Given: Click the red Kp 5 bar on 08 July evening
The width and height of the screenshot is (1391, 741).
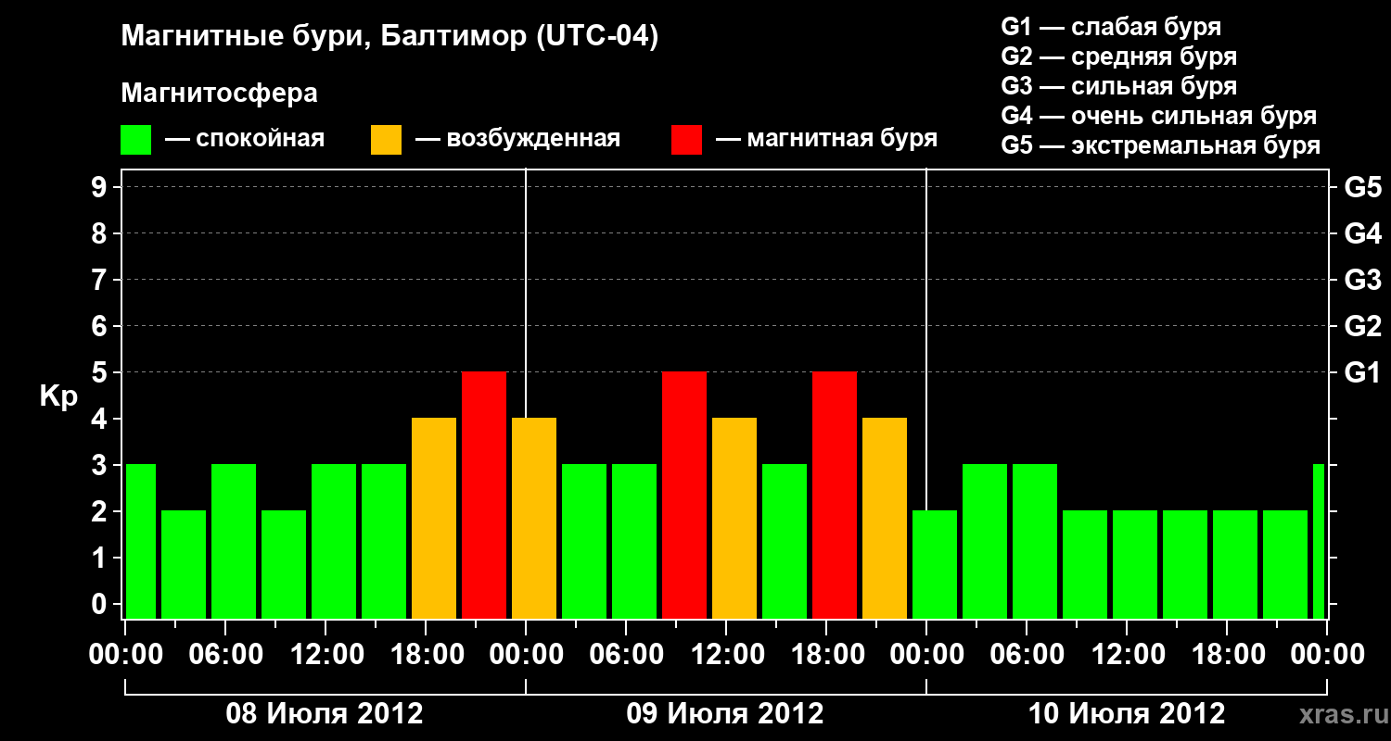Looking at the screenshot, I should (x=484, y=496).
